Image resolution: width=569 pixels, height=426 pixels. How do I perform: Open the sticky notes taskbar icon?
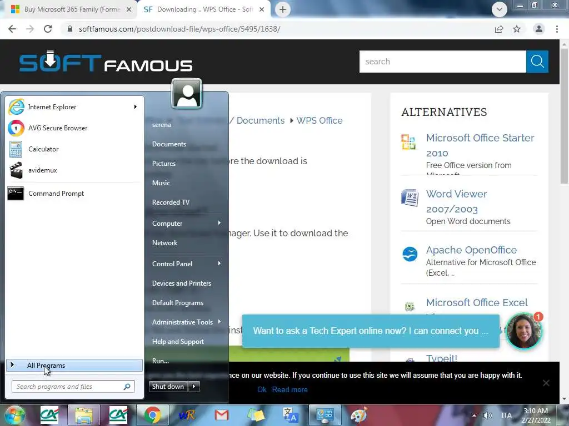click(256, 415)
